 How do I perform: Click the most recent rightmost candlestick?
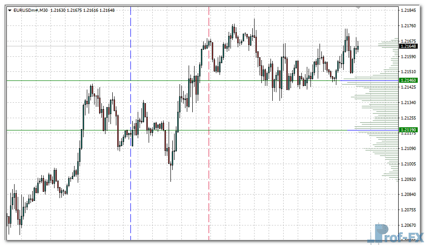point(358,47)
